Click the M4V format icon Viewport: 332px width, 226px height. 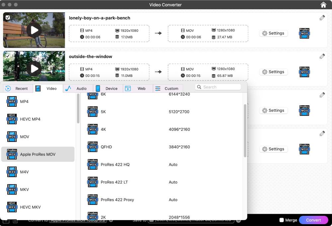(12, 172)
